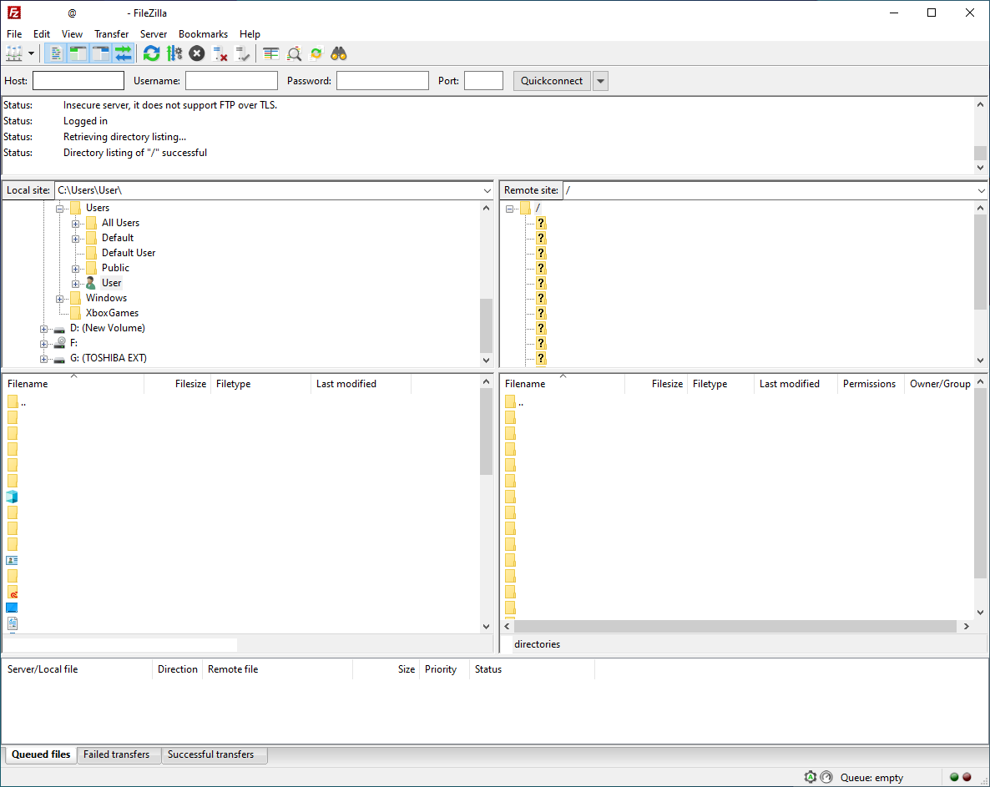The width and height of the screenshot is (990, 787).
Task: Search files with the binoculars icon
Action: [339, 53]
